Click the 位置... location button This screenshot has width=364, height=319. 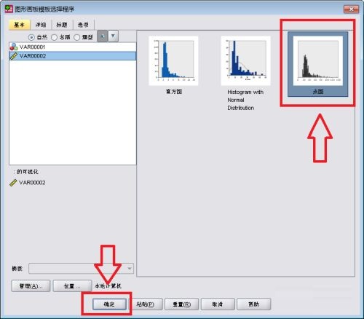tap(72, 286)
